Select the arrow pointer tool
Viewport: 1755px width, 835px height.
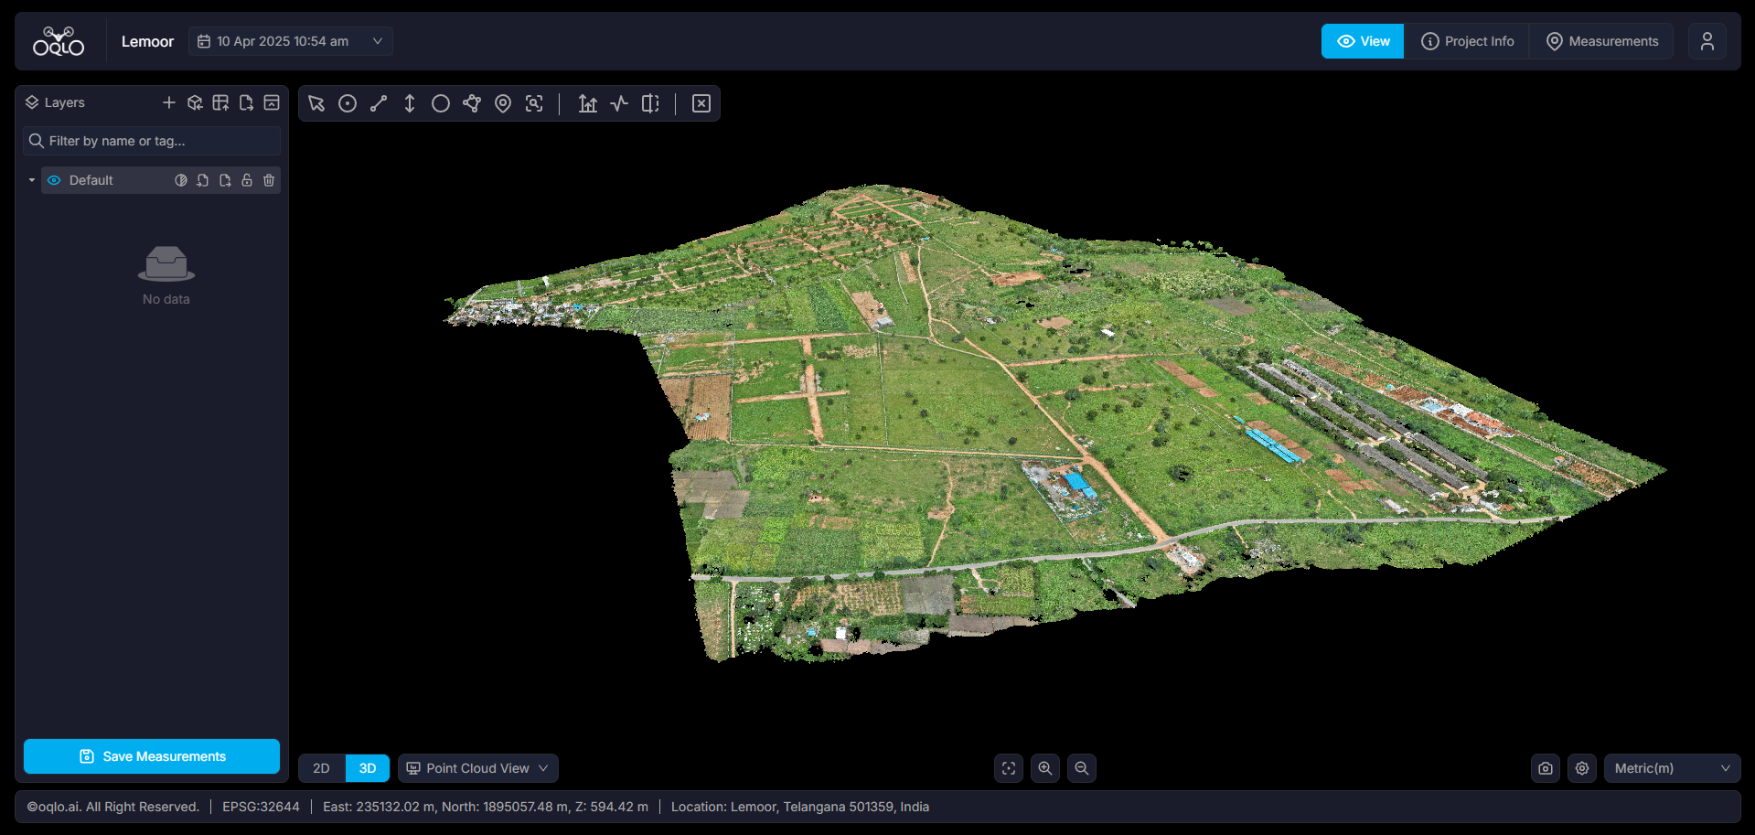pyautogui.click(x=316, y=103)
